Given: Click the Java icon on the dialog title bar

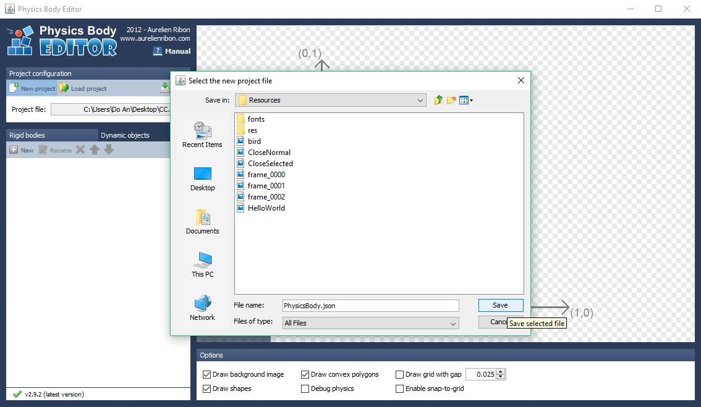Looking at the screenshot, I should (x=180, y=80).
